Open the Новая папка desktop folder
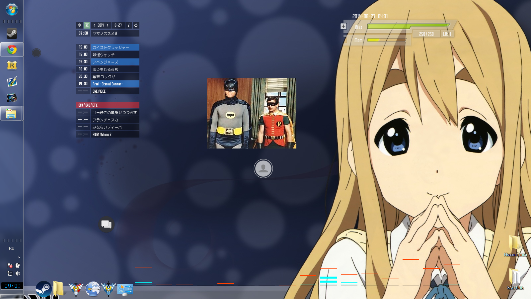 click(x=515, y=246)
